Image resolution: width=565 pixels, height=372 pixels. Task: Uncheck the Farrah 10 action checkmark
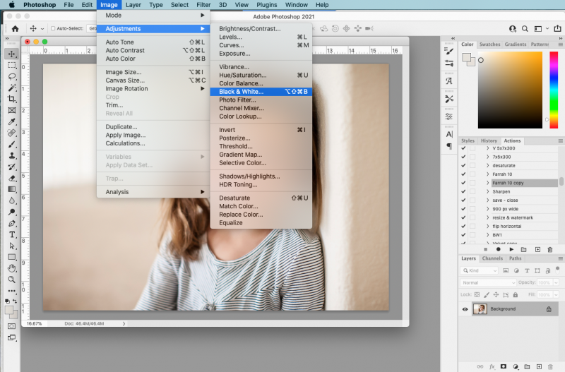coord(463,174)
